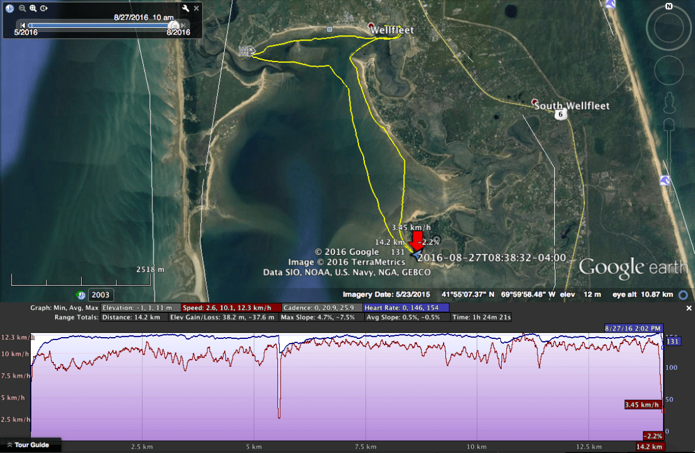Open time slider options wrench

click(x=185, y=9)
